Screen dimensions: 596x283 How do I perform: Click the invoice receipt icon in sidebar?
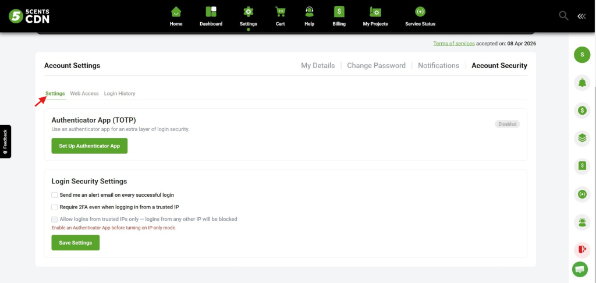pyautogui.click(x=582, y=166)
